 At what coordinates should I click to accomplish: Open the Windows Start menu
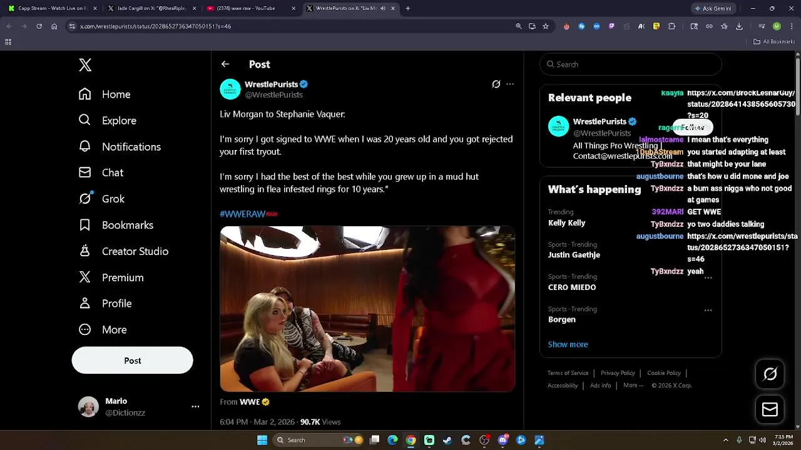(x=262, y=440)
